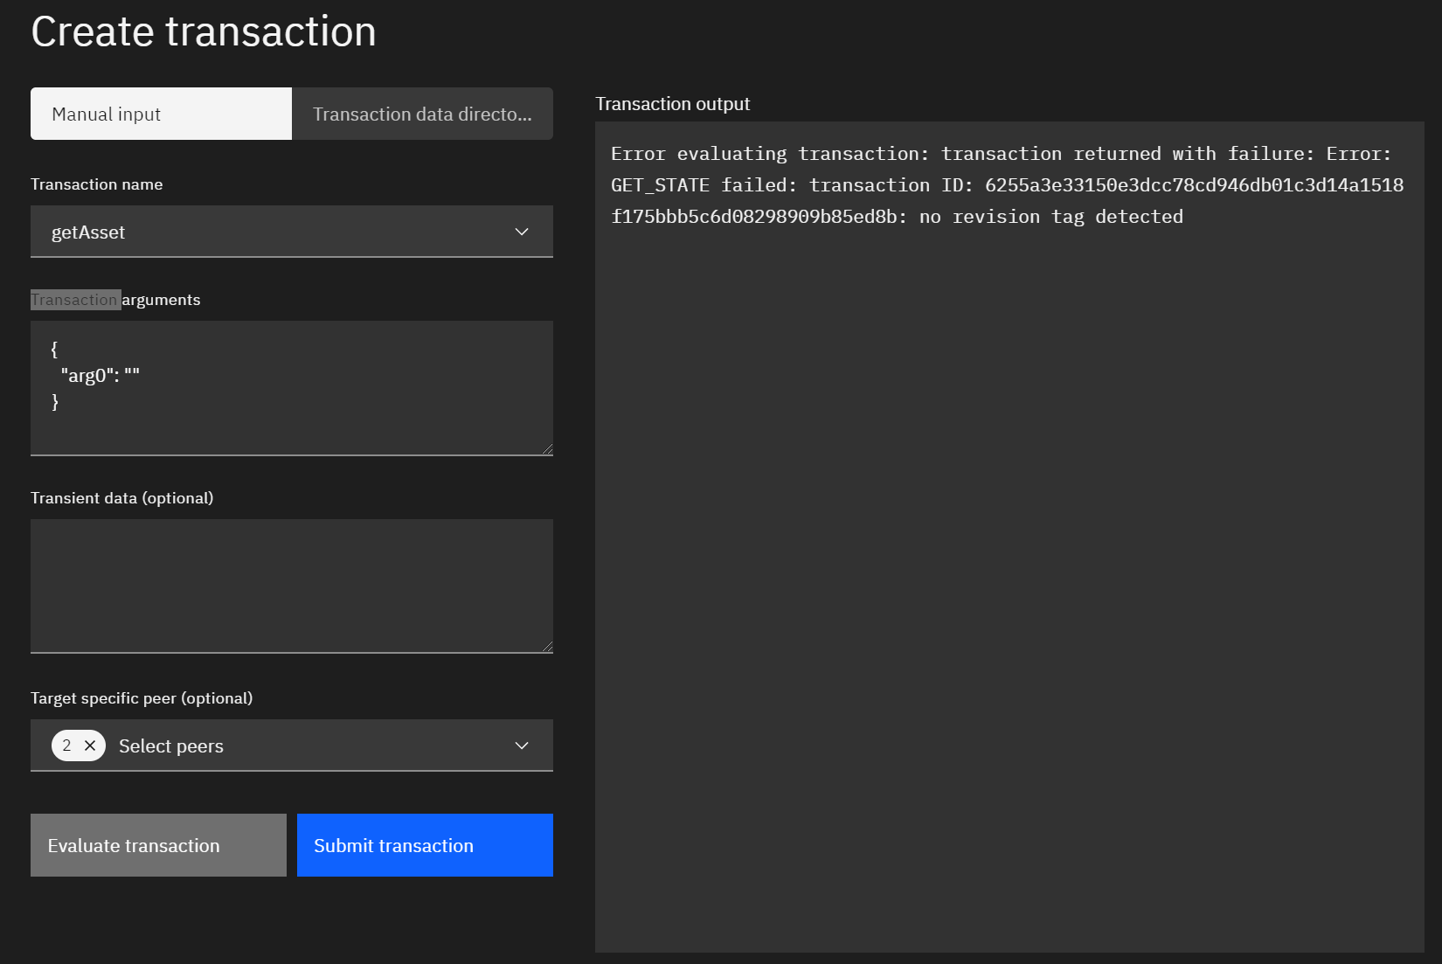Select the Manual input tab

[x=160, y=114]
